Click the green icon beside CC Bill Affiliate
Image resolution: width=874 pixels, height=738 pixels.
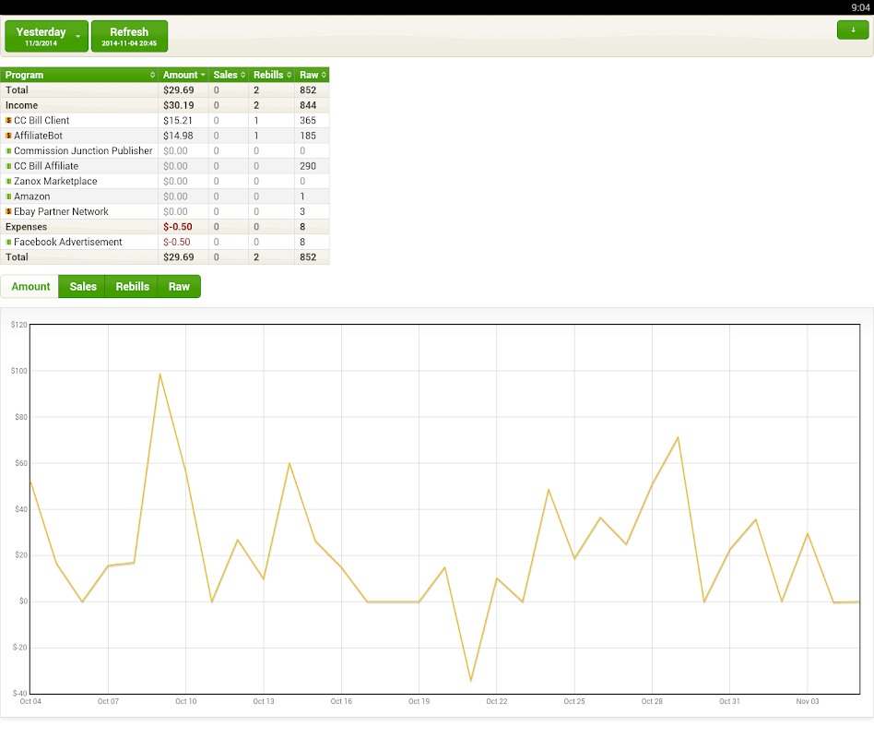tap(8, 166)
